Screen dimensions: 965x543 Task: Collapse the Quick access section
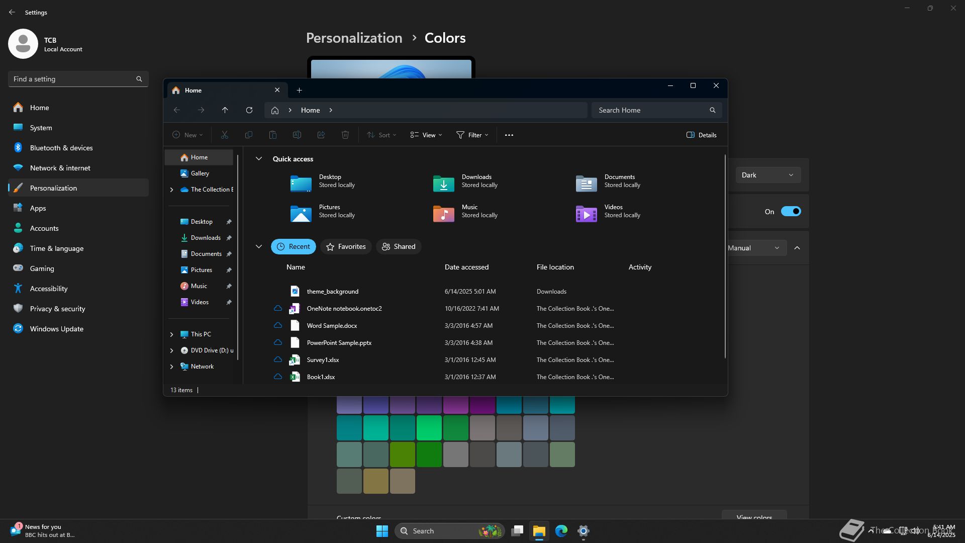(x=259, y=159)
